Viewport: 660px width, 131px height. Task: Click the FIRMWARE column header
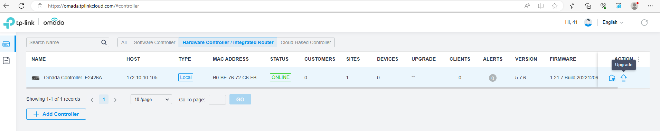563,59
